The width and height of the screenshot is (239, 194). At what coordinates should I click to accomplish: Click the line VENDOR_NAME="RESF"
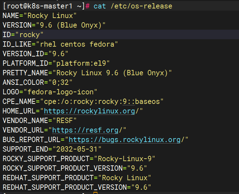tap(40, 120)
